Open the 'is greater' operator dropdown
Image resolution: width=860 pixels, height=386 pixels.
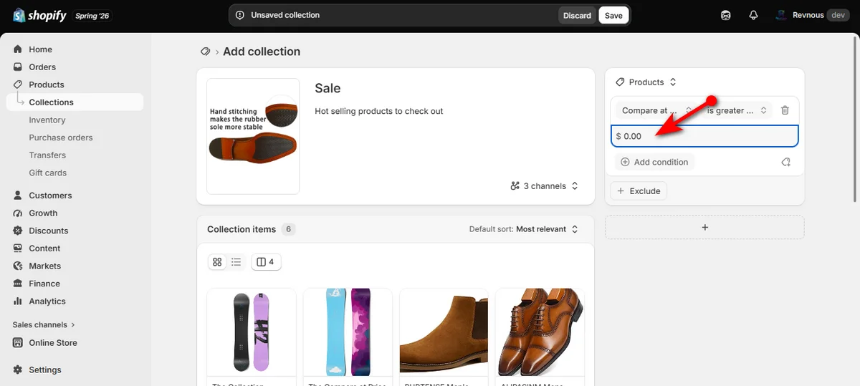coord(736,110)
